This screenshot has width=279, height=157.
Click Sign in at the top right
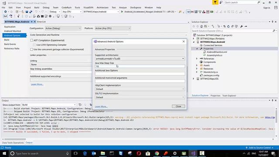(x=266, y=8)
